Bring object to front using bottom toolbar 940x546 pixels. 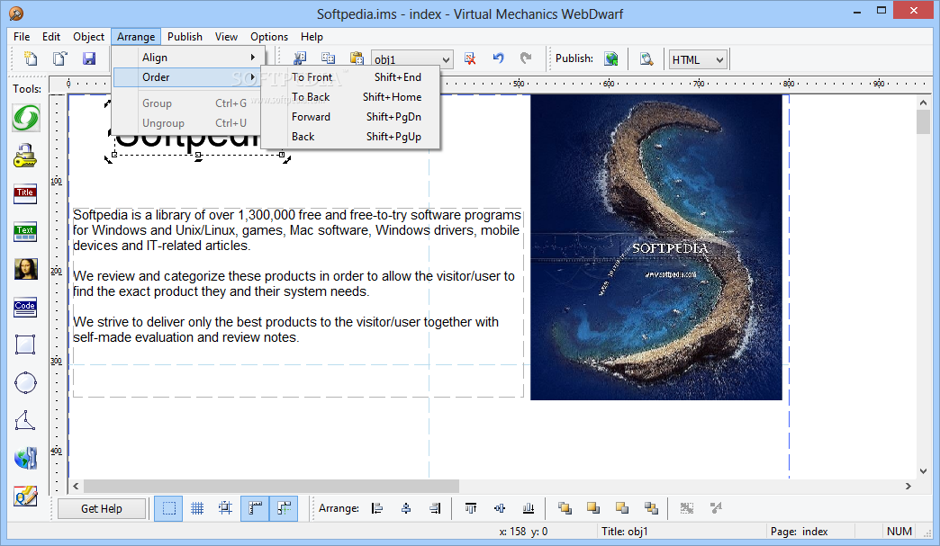(x=565, y=508)
